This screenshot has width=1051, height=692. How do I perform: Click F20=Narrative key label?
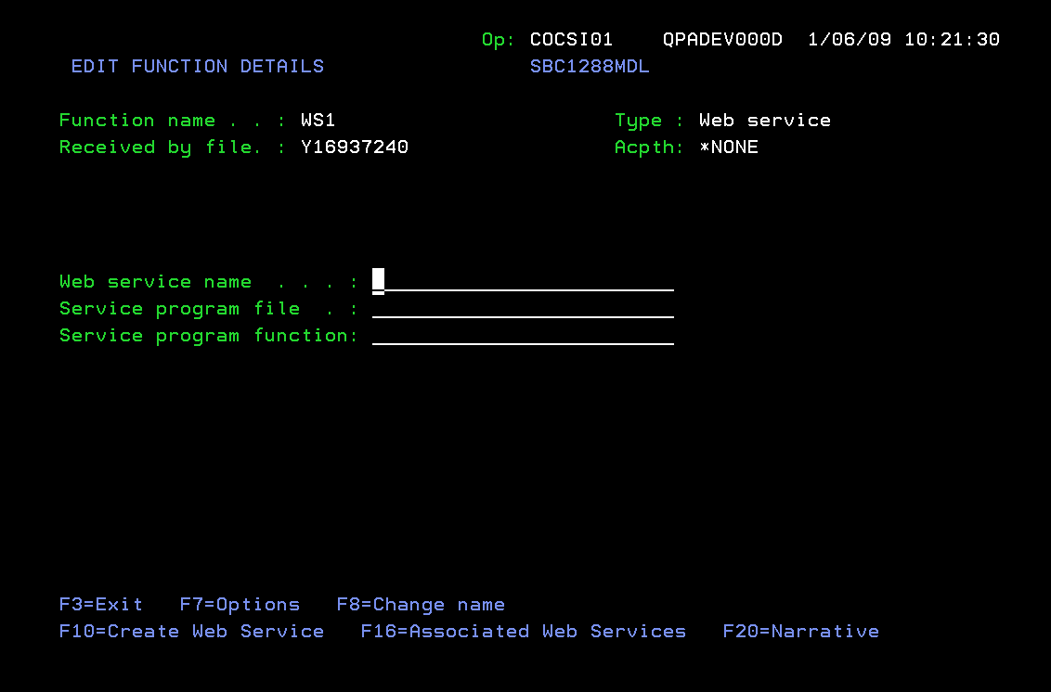801,631
